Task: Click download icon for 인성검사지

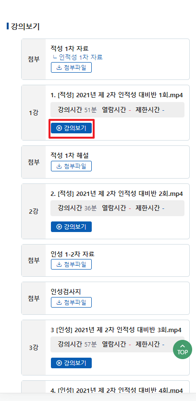Action: click(59, 302)
